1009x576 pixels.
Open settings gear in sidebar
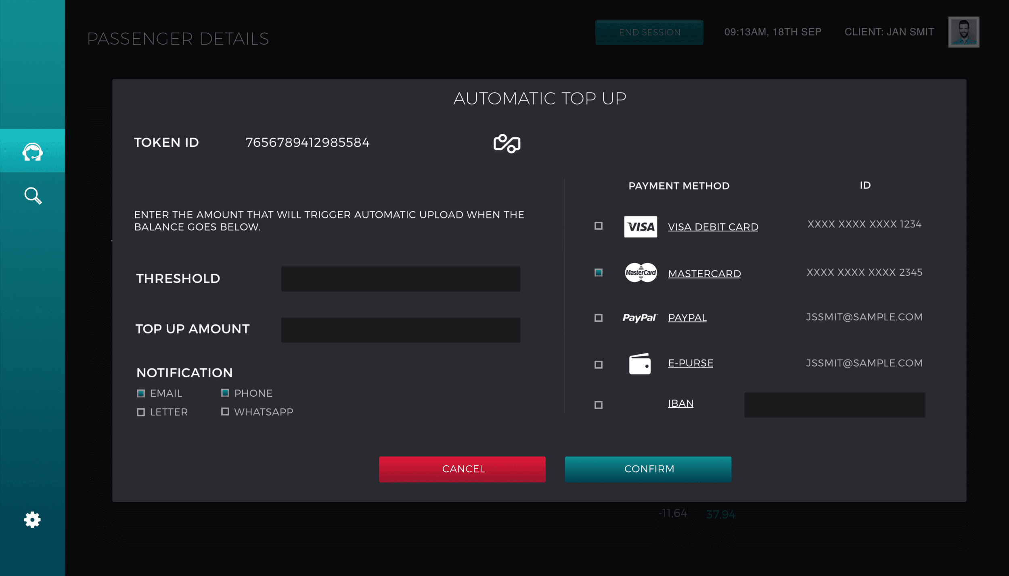pyautogui.click(x=32, y=520)
